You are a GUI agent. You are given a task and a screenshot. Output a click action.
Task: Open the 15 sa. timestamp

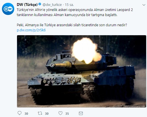pyautogui.click(x=69, y=5)
